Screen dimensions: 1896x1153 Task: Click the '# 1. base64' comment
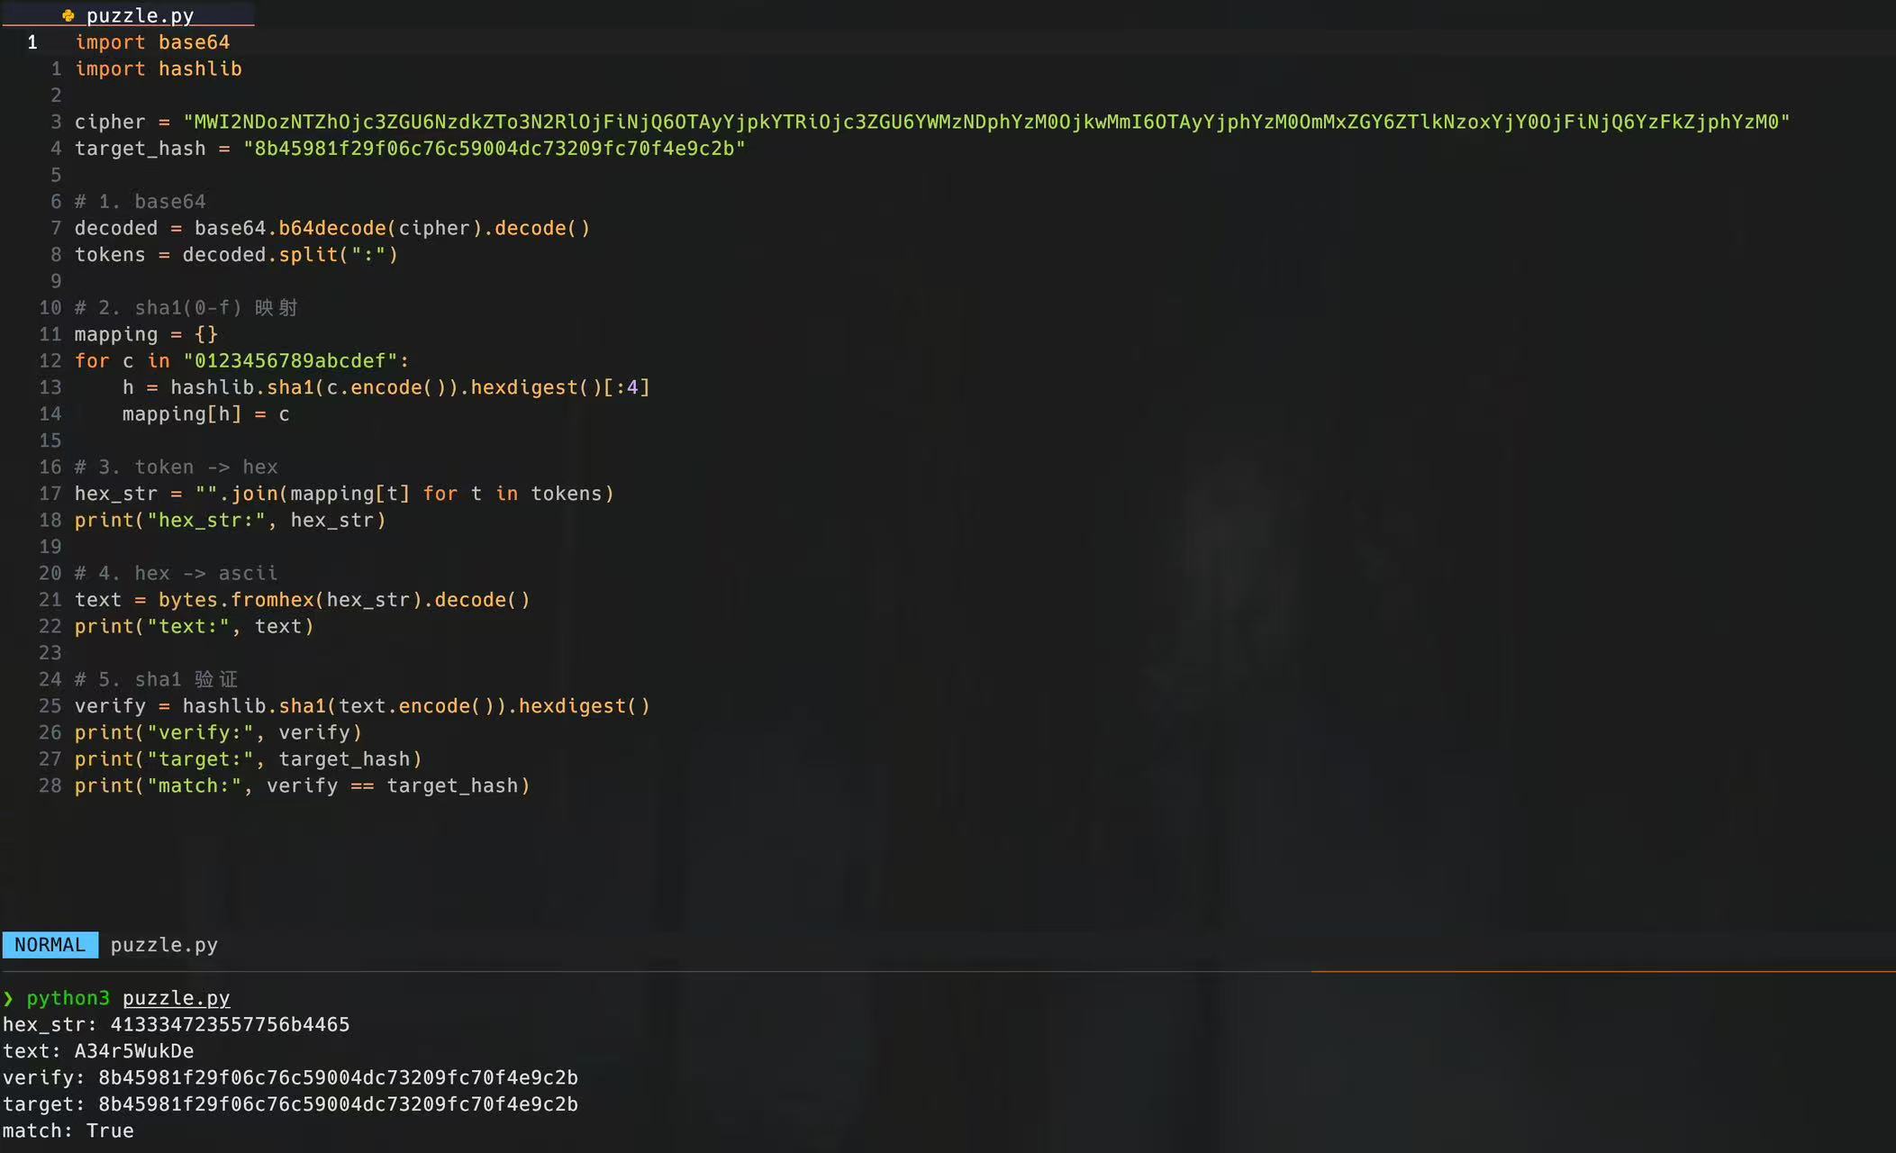click(140, 202)
